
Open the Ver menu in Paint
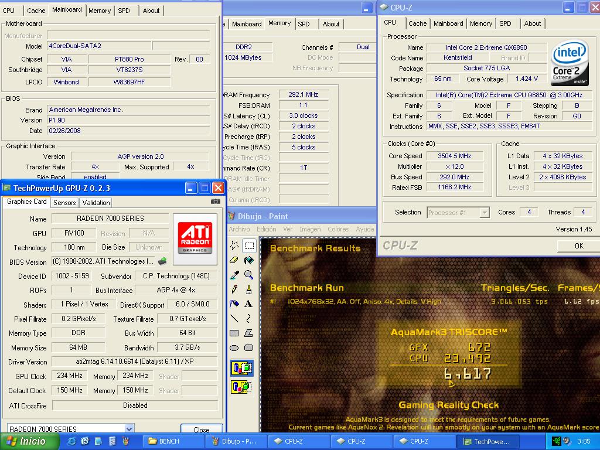click(288, 229)
